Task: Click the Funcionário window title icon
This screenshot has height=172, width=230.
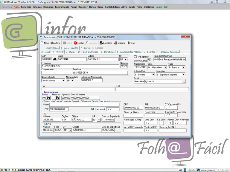Action: [41, 37]
